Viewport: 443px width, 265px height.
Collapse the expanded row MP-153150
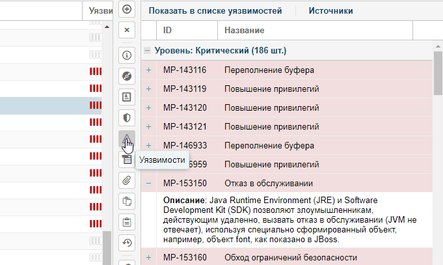click(148, 183)
